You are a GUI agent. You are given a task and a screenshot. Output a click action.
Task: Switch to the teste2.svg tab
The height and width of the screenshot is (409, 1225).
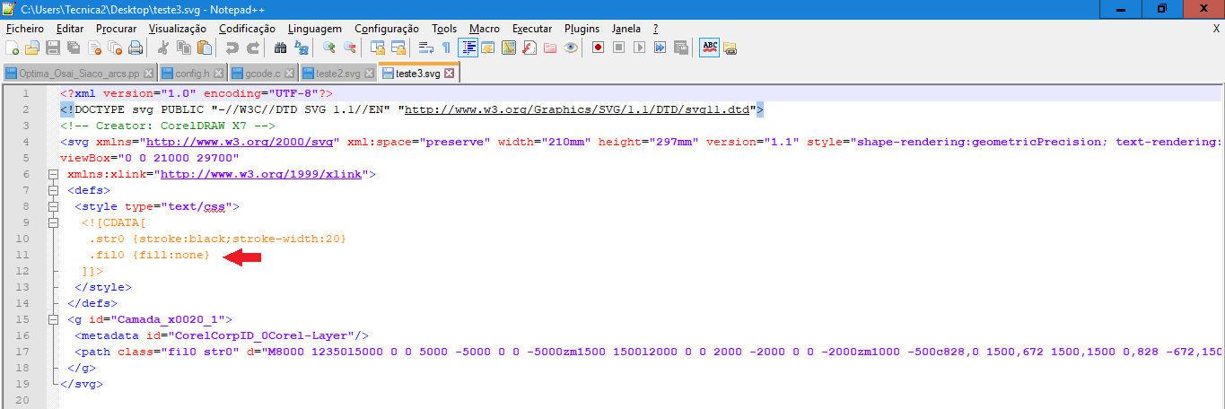point(337,74)
